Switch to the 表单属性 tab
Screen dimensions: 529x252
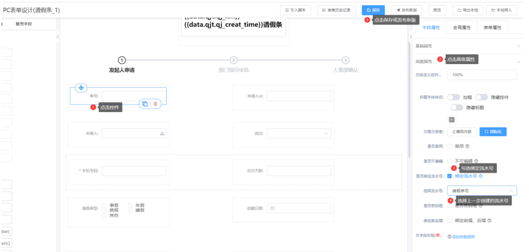[493, 28]
